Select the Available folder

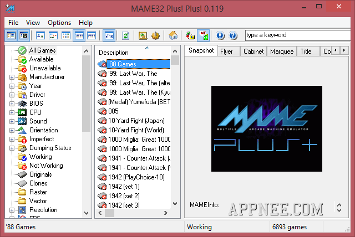click(42, 59)
